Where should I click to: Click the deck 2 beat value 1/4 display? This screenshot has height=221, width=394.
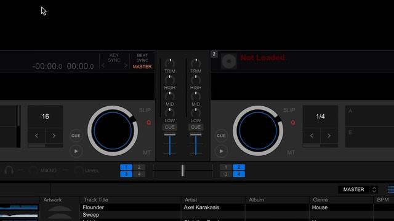pos(320,117)
